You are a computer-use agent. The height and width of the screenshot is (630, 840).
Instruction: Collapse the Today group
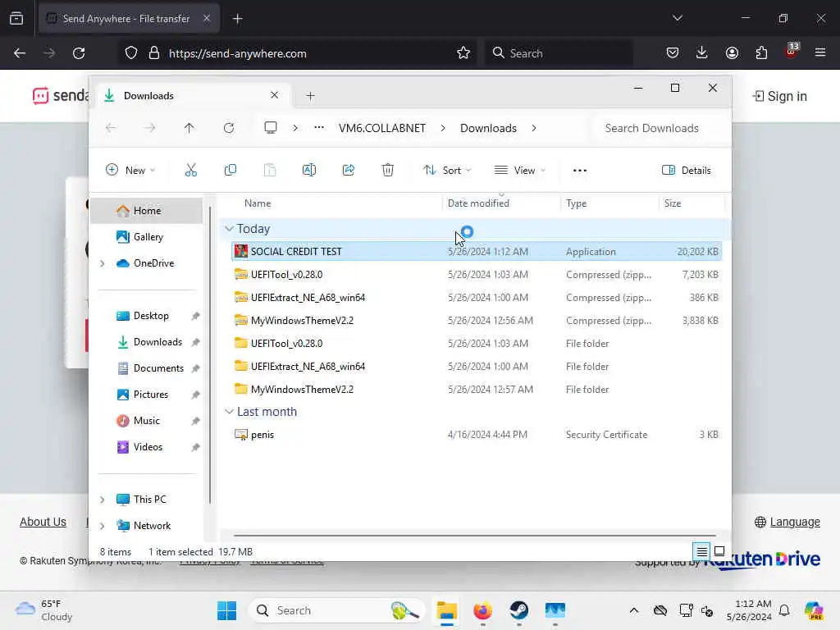(230, 229)
